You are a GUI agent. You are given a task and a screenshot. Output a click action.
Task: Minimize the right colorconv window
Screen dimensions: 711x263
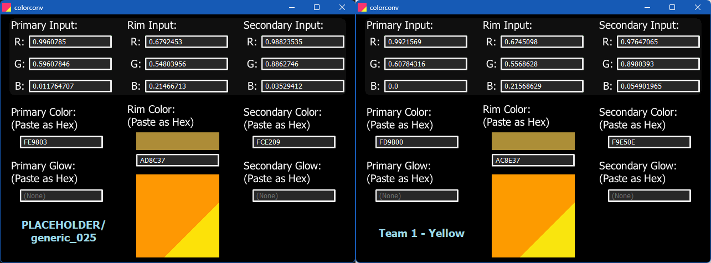pos(647,7)
